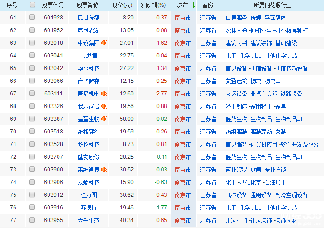Open the 凤凰传媒 stock link
Viewport: 324px width, 228px height.
[88, 18]
